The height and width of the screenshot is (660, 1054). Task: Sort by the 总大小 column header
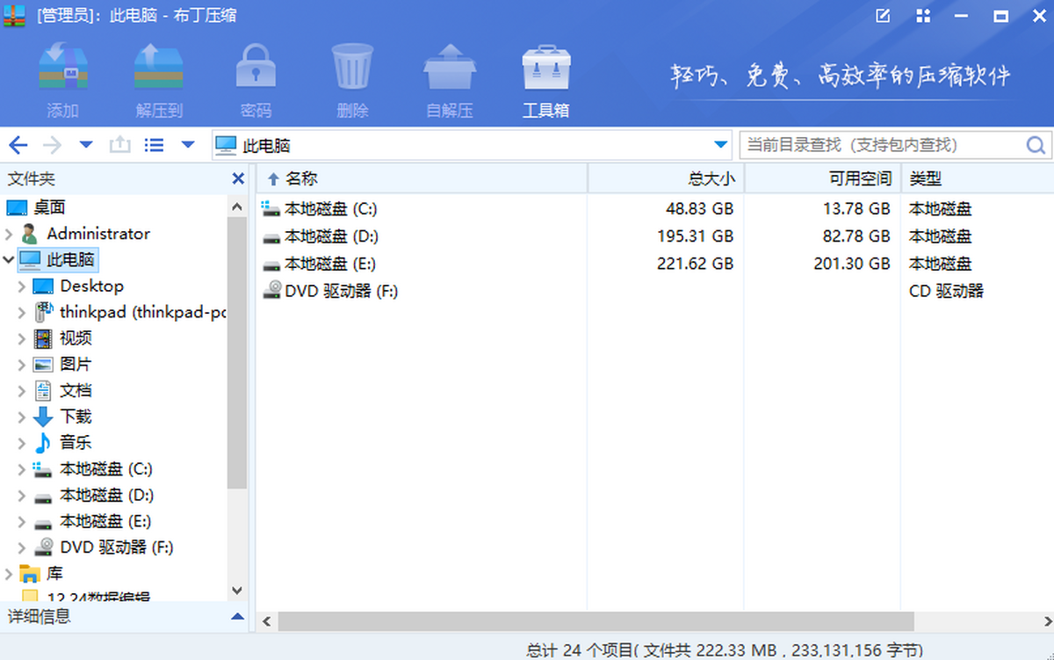coord(666,178)
